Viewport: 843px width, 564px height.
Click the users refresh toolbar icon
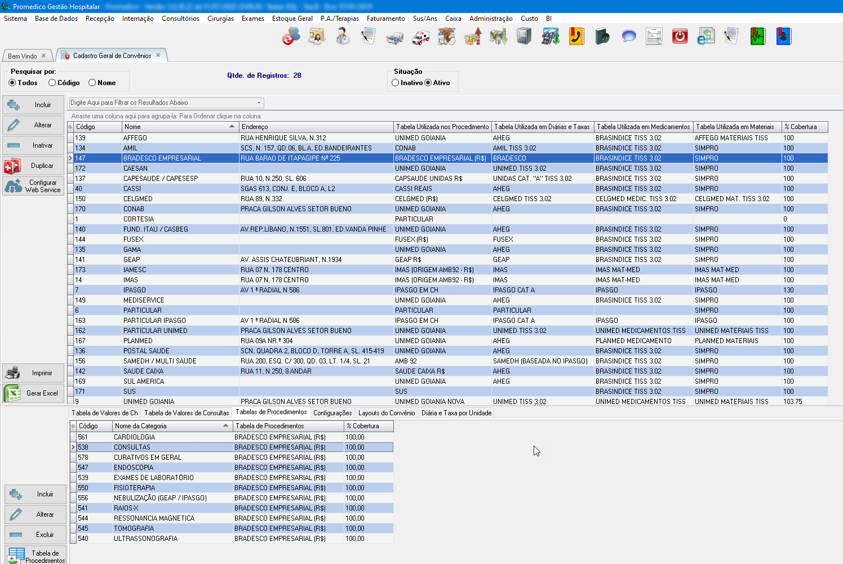pyautogui.click(x=291, y=37)
